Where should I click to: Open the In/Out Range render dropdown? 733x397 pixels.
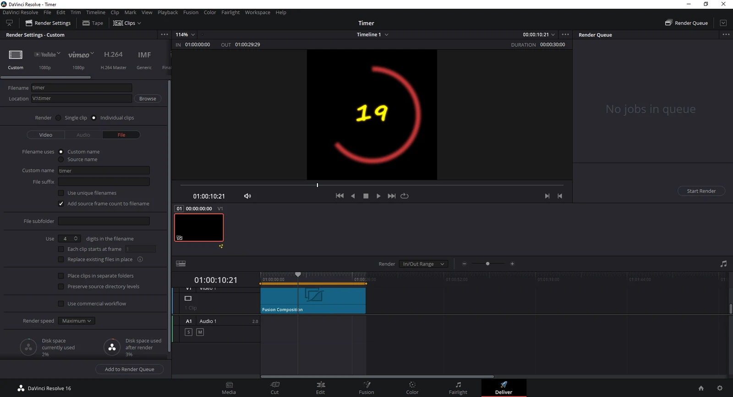(423, 264)
